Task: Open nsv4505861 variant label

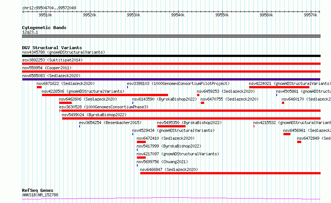Action: [303, 91]
